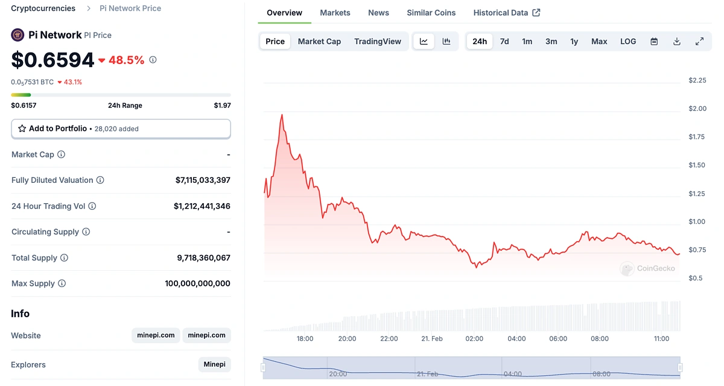The image size is (724, 386).
Task: Click the Cryptocurrencies breadcrumb link
Action: tap(43, 8)
